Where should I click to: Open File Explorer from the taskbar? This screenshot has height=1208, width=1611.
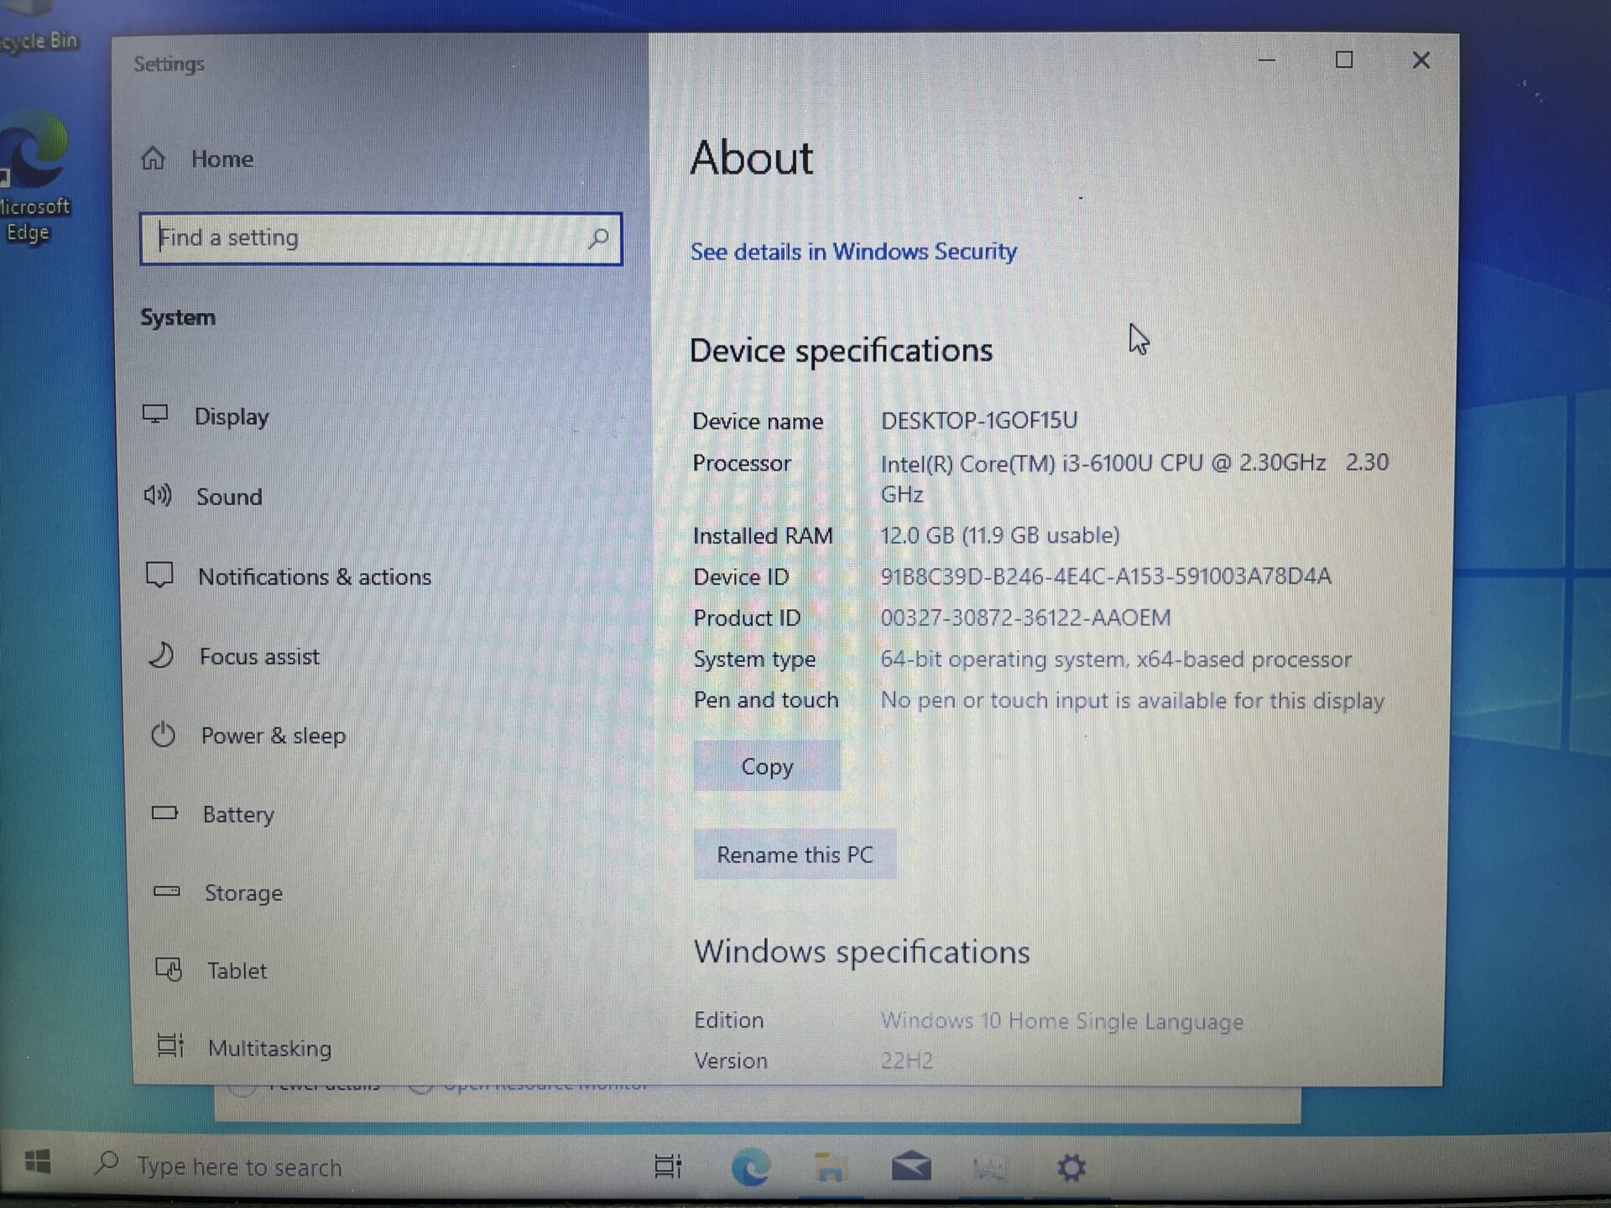(832, 1166)
